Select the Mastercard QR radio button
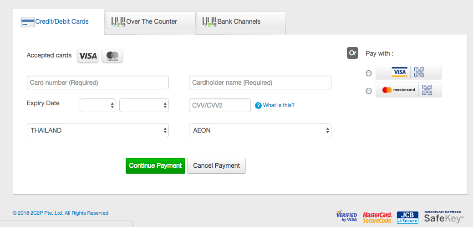 click(369, 91)
